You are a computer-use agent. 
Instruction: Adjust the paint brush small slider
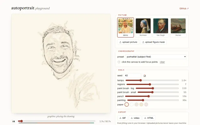[x=158, y=92]
